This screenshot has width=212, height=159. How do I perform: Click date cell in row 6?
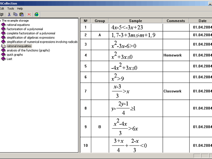[201, 77]
